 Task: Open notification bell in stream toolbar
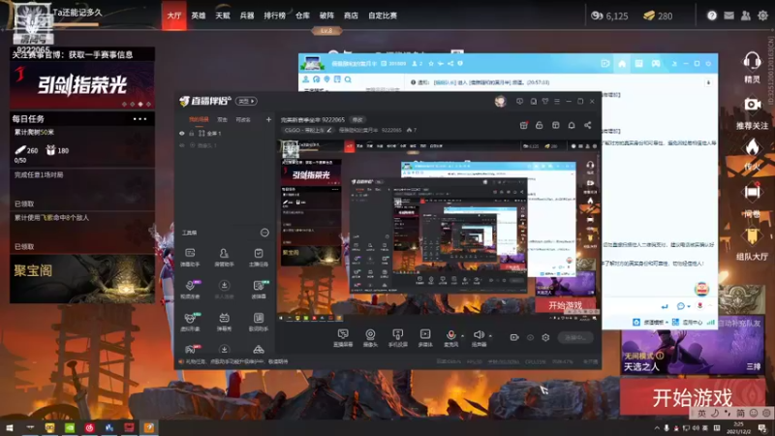(572, 126)
